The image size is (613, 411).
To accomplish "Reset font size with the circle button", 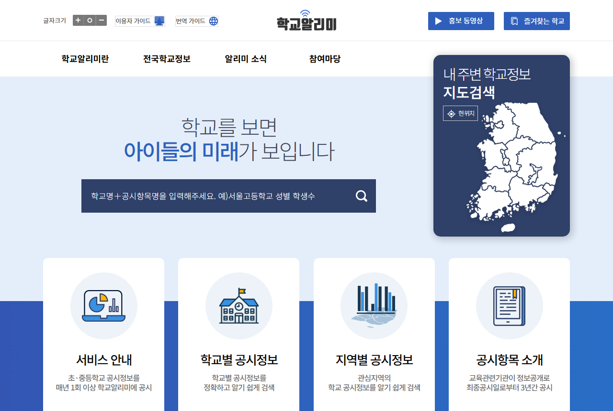I will (90, 21).
